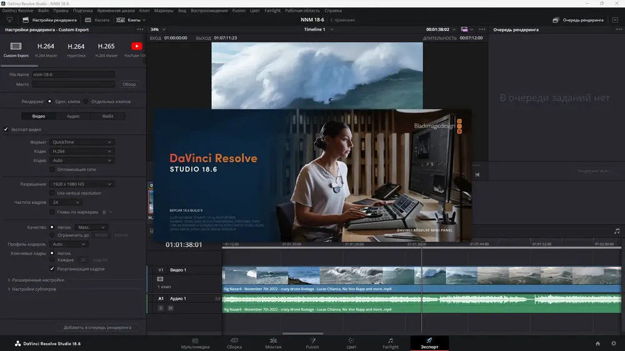Enable the Оптимизация сети checkbox
Viewport: 625px width, 351px height.
[x=52, y=170]
